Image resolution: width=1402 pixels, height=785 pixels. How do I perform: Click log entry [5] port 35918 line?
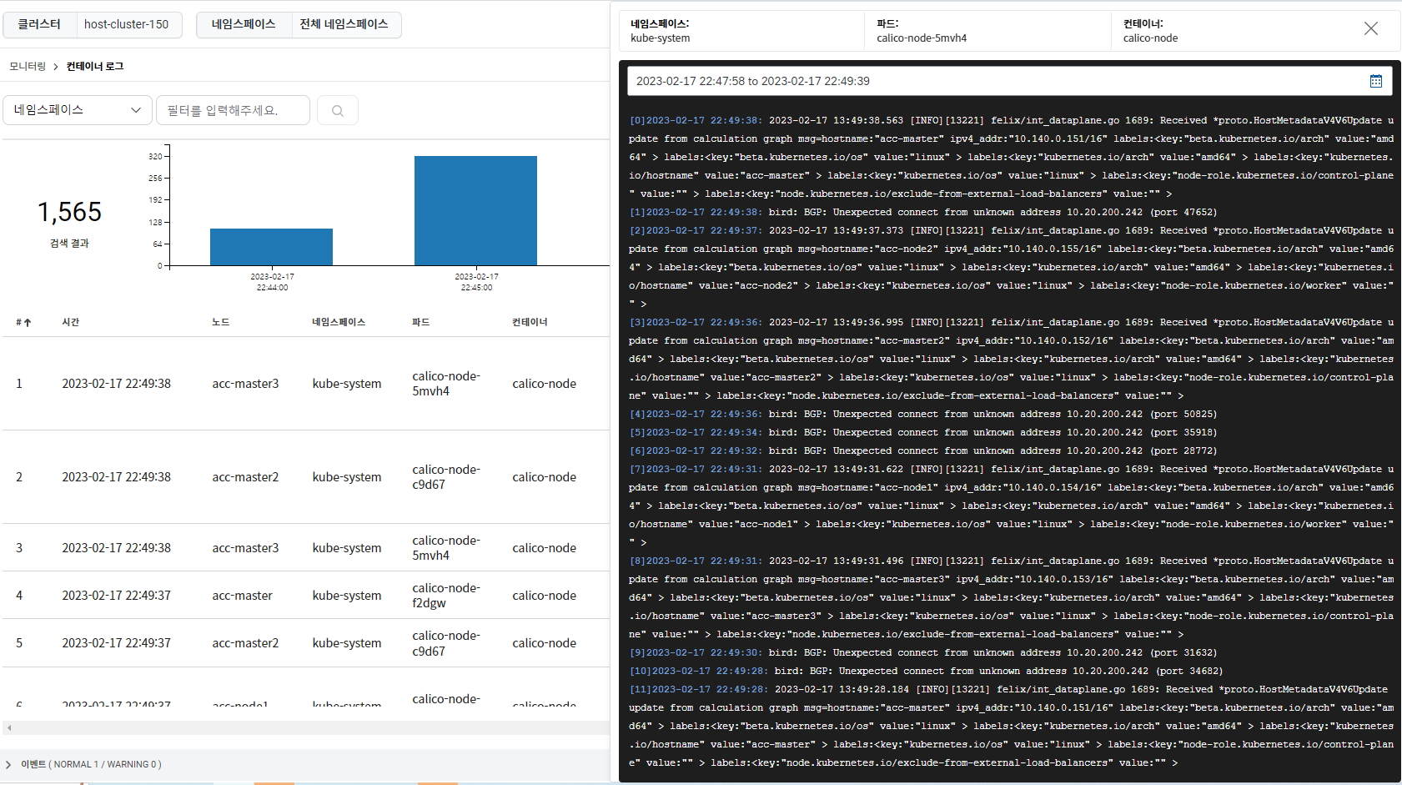[x=922, y=432]
